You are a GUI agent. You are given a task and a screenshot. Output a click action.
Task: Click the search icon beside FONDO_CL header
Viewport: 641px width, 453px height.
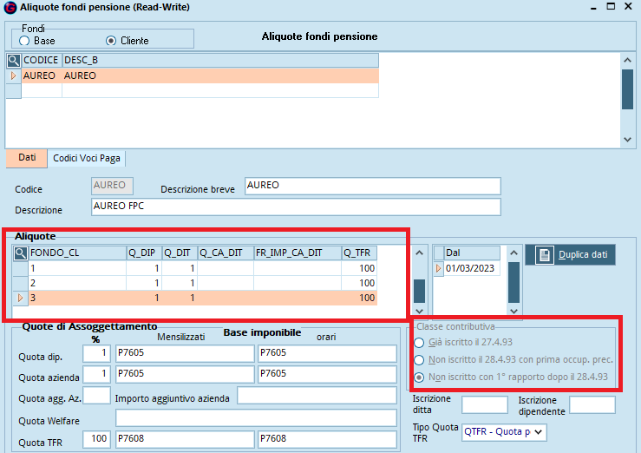(21, 253)
